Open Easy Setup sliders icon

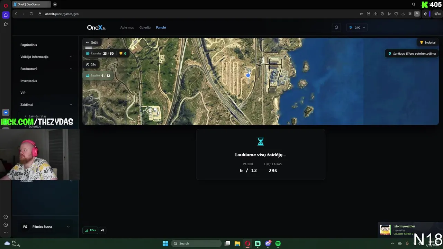pos(410,14)
